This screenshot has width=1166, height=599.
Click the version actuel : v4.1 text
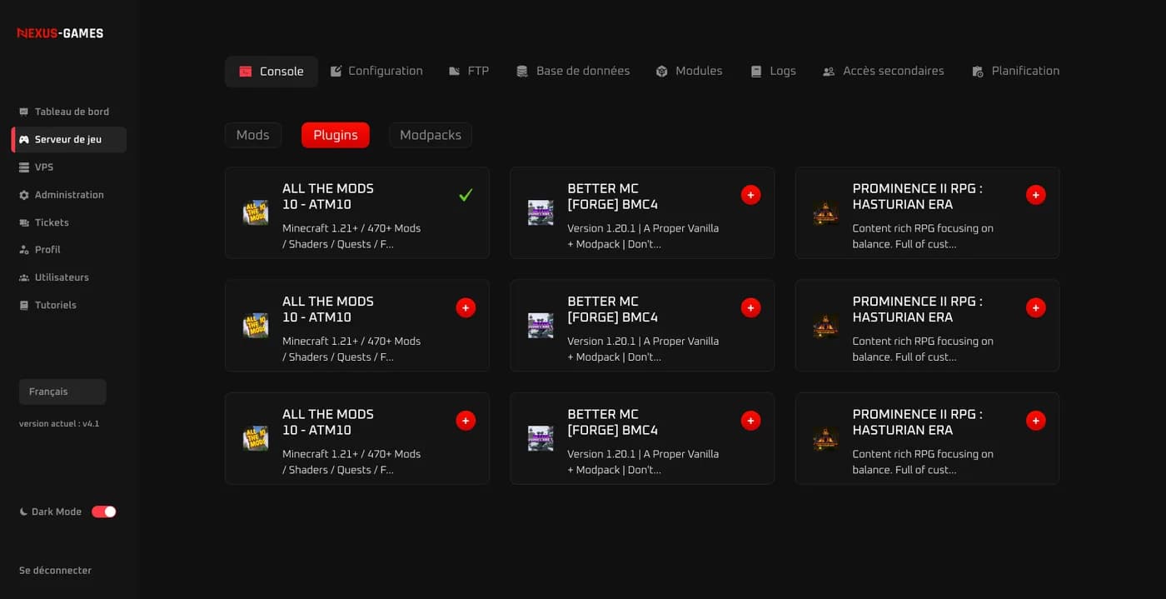59,424
